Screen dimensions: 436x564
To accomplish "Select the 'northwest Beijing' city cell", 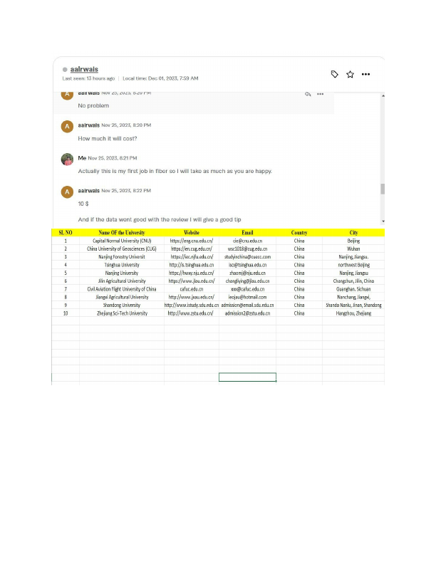I will pyautogui.click(x=353, y=265).
